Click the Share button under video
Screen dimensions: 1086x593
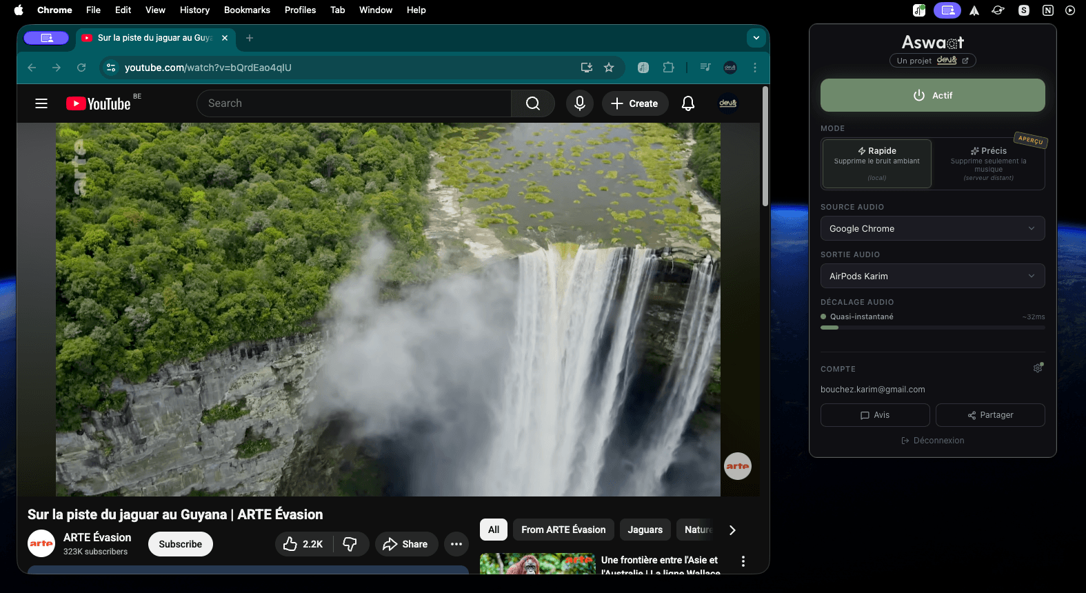[406, 544]
